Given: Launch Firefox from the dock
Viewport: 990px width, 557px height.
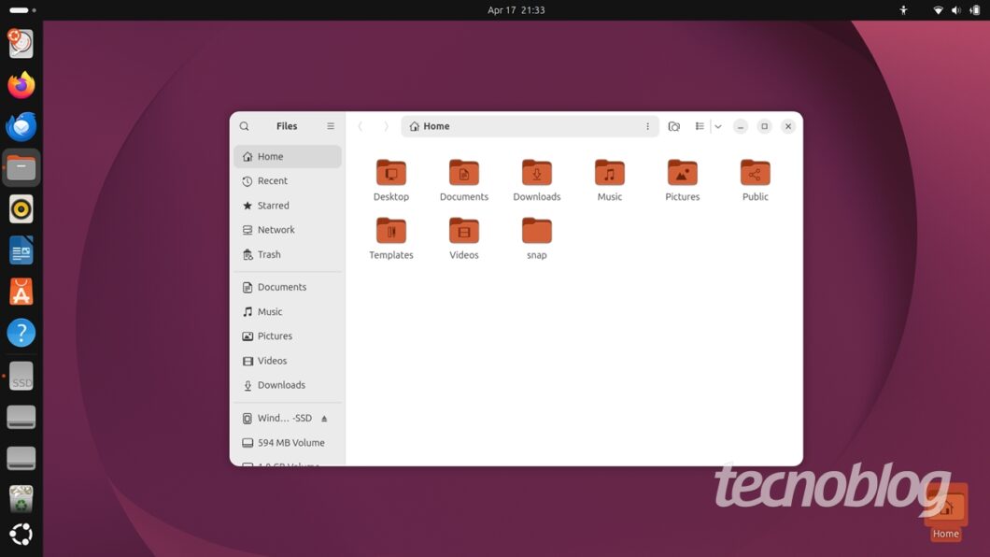Looking at the screenshot, I should pos(21,84).
